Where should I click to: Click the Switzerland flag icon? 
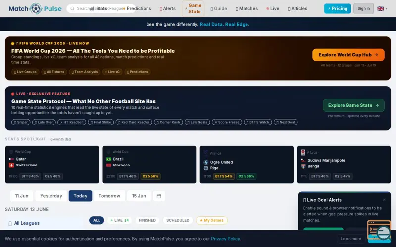coord(11,165)
